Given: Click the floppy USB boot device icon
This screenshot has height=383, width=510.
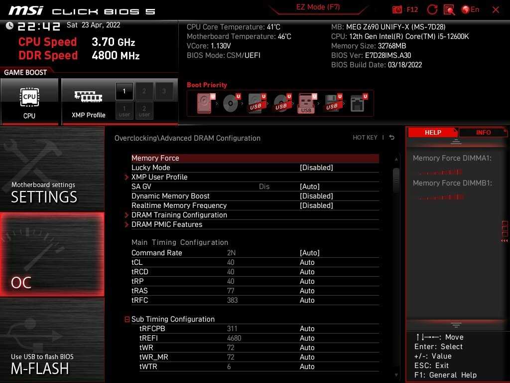Looking at the screenshot, I should click(331, 104).
